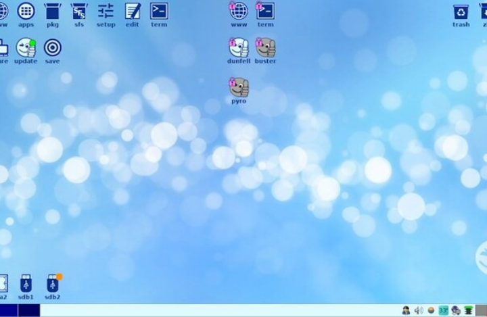Click the second dark-blue taskbar button
Viewport: 487px width, 317px height.
tap(28, 310)
